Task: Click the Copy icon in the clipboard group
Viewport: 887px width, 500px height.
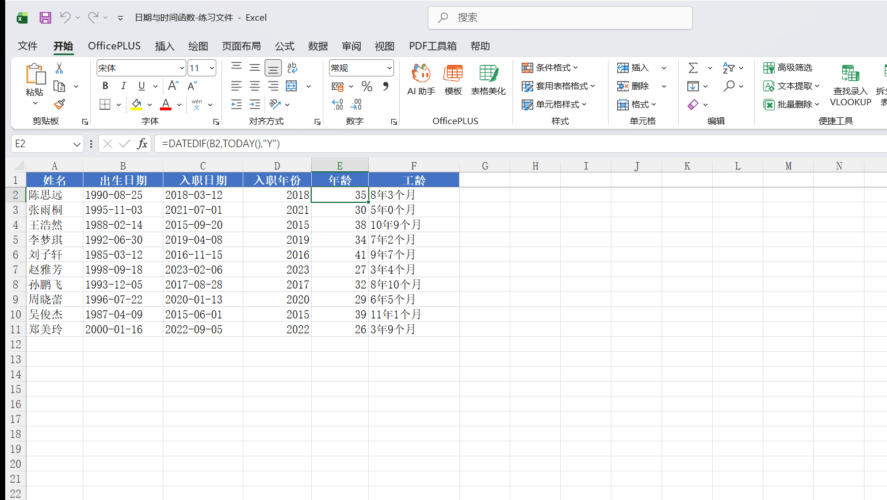Action: click(59, 86)
